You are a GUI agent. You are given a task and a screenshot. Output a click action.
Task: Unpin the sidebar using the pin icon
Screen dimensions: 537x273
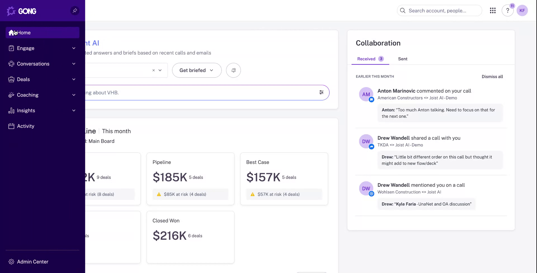coord(75,11)
